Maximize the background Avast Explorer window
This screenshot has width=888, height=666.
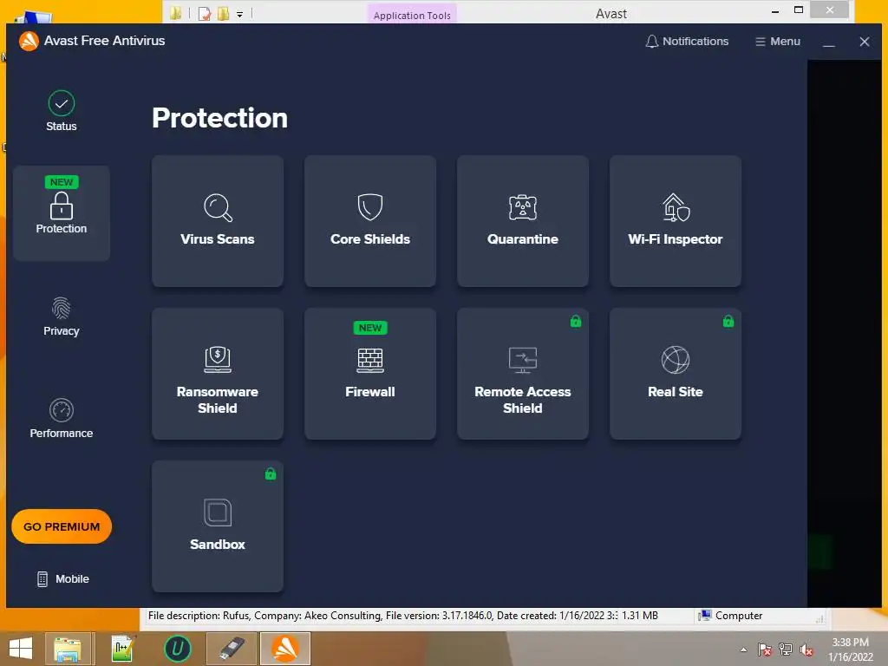(799, 10)
